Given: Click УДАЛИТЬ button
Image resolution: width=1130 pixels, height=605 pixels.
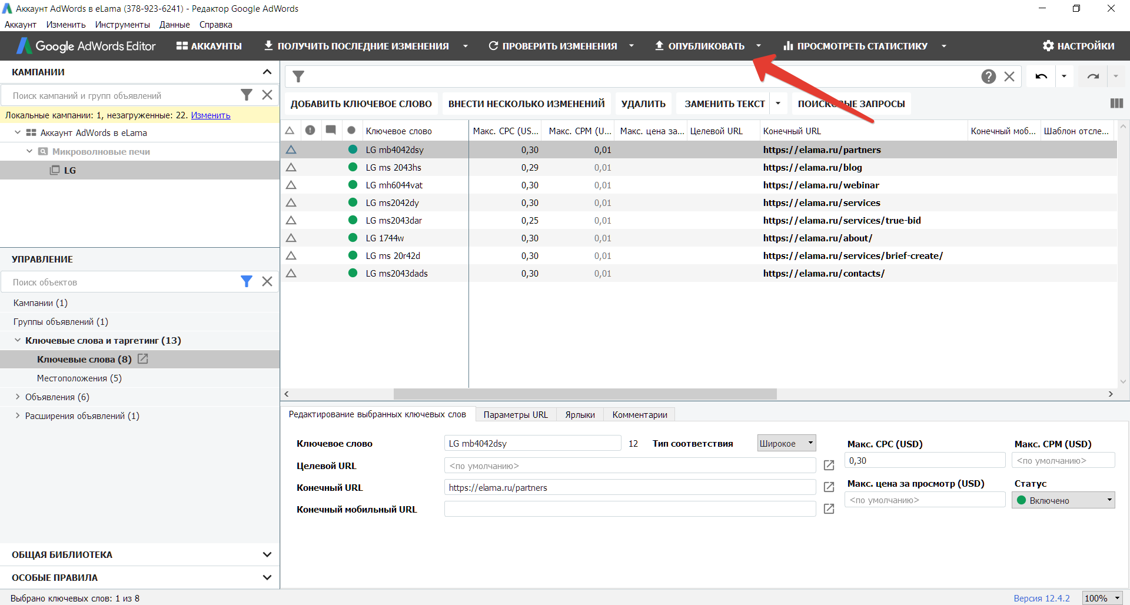Looking at the screenshot, I should 643,104.
